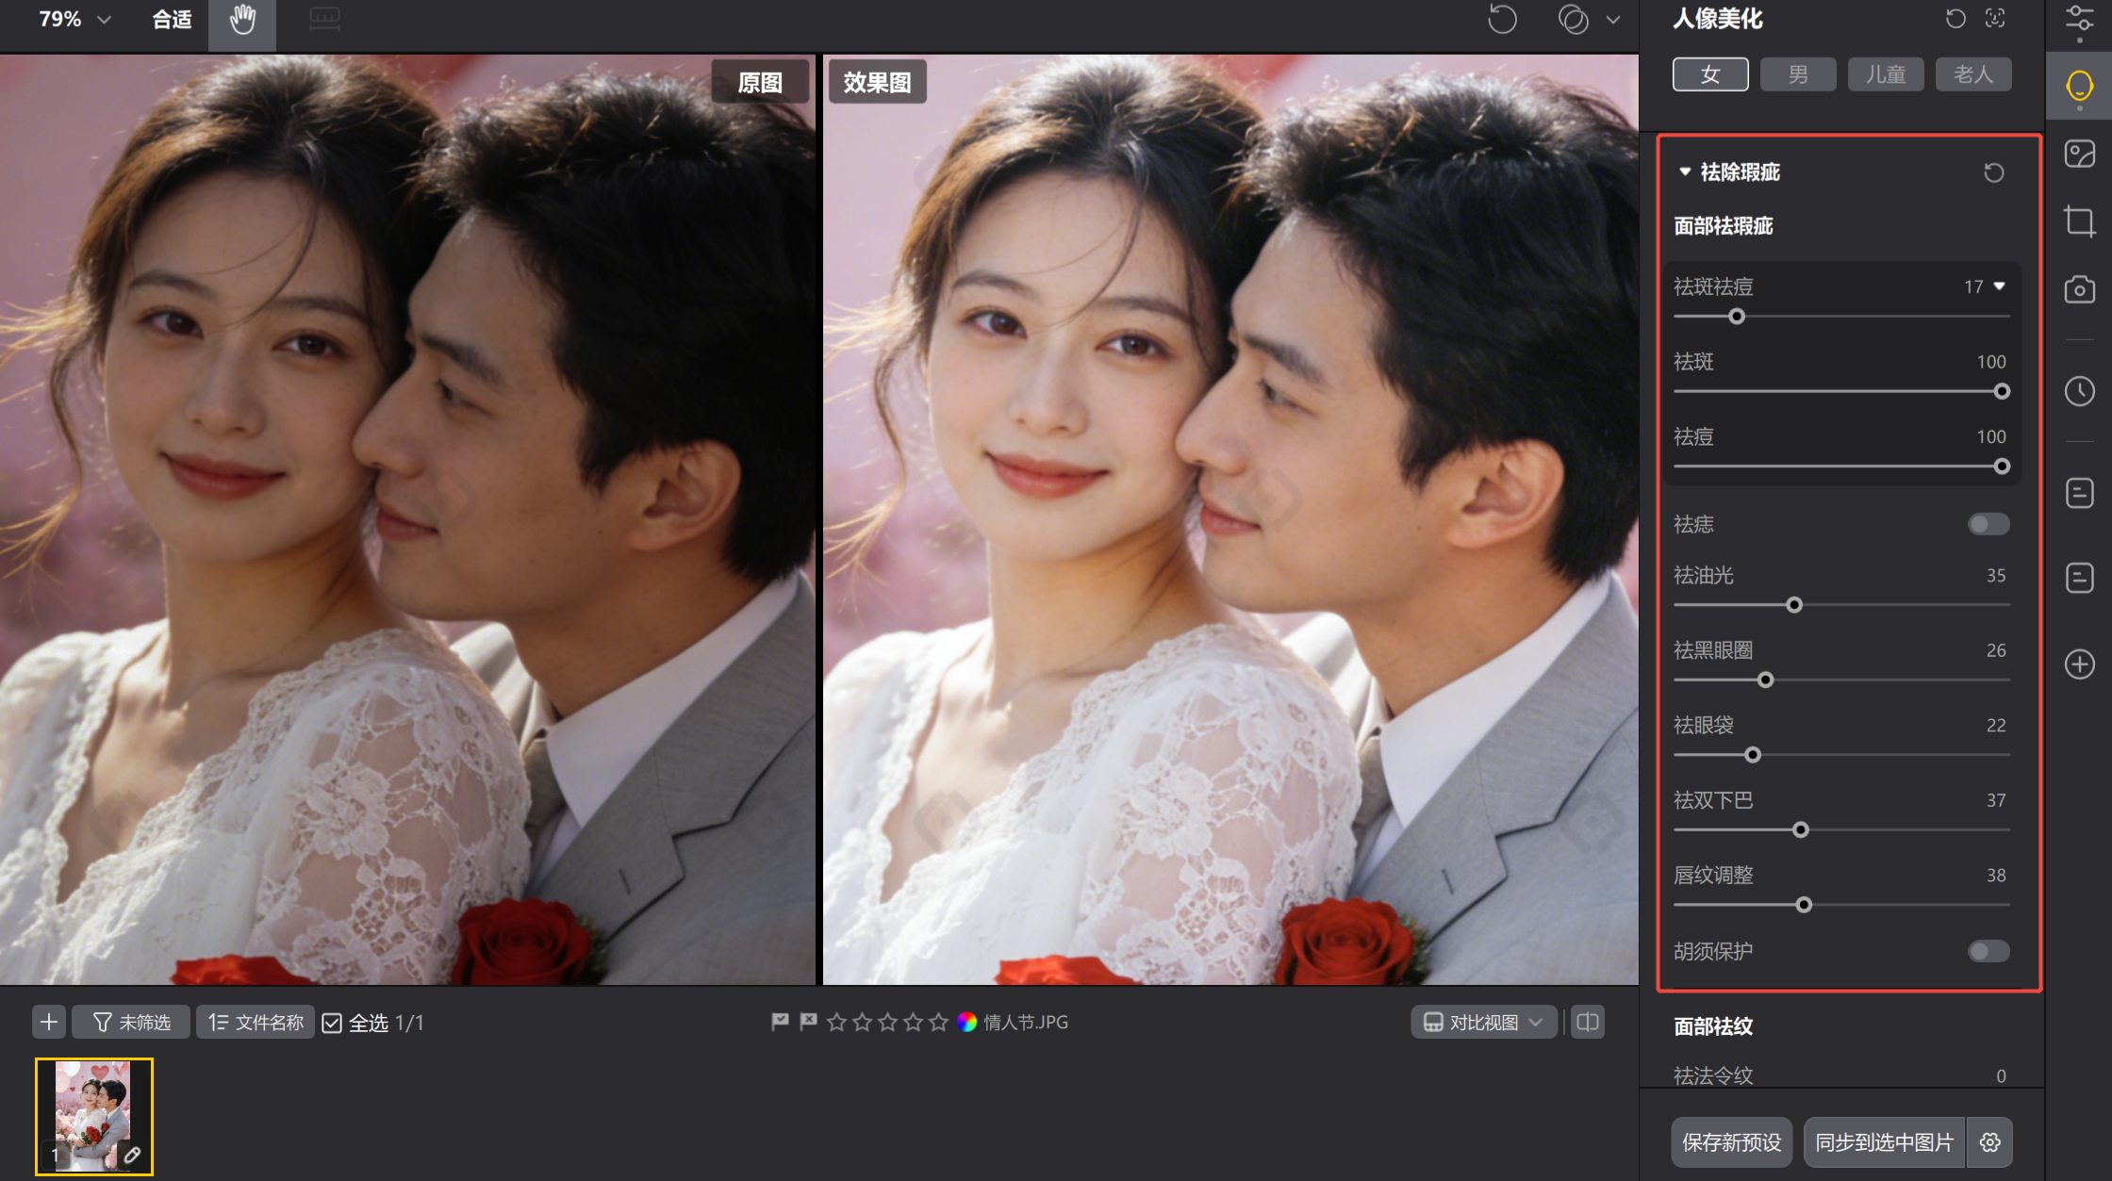Open sync settings gear icon
Screen dimensions: 2112x1181
click(1989, 1142)
